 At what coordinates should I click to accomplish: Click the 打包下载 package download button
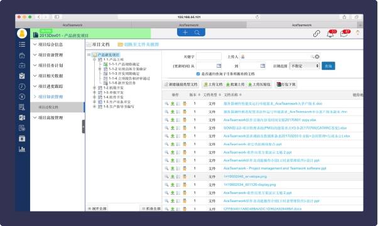click(286, 84)
